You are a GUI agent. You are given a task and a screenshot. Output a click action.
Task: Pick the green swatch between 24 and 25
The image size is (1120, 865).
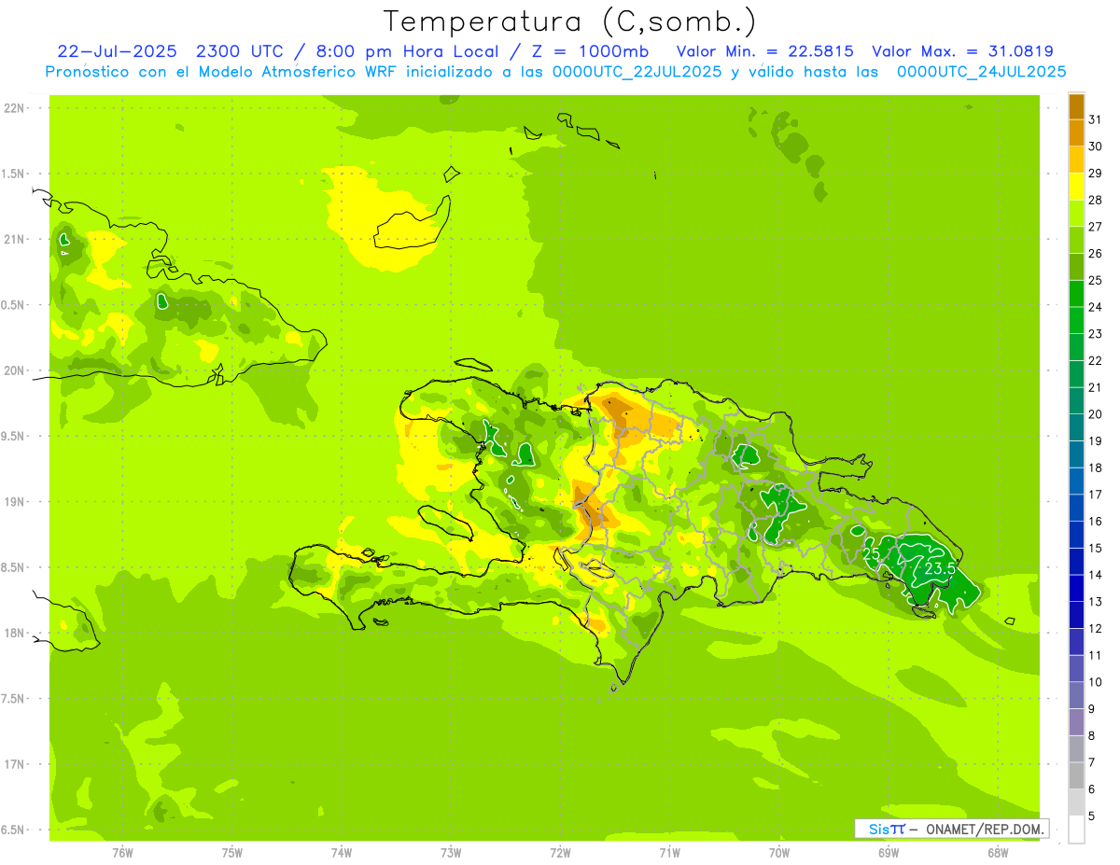[1076, 293]
